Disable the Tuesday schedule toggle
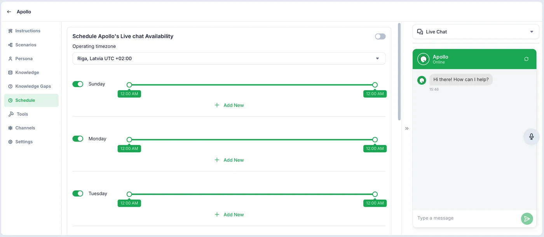Viewport: 544px width, 237px height. point(78,193)
